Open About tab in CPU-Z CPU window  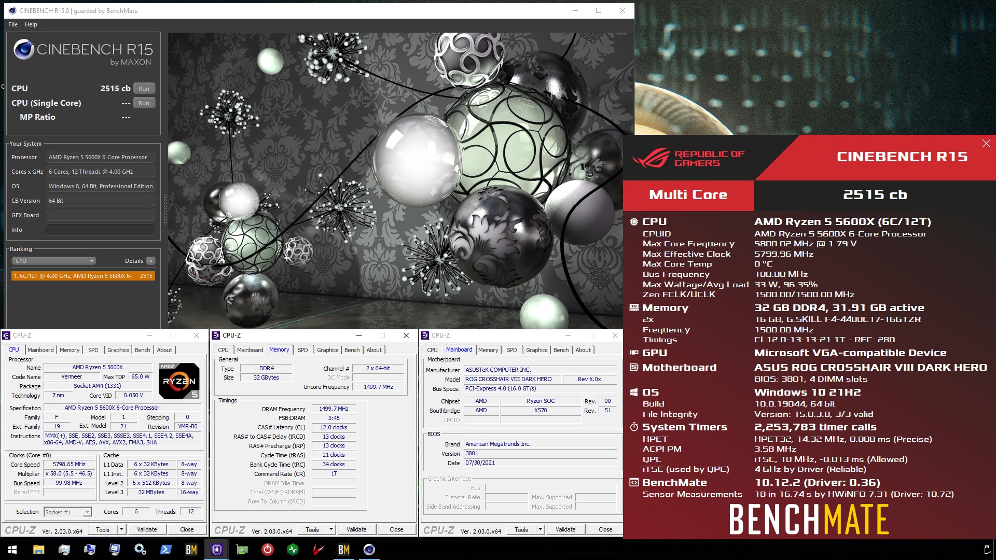tap(165, 350)
